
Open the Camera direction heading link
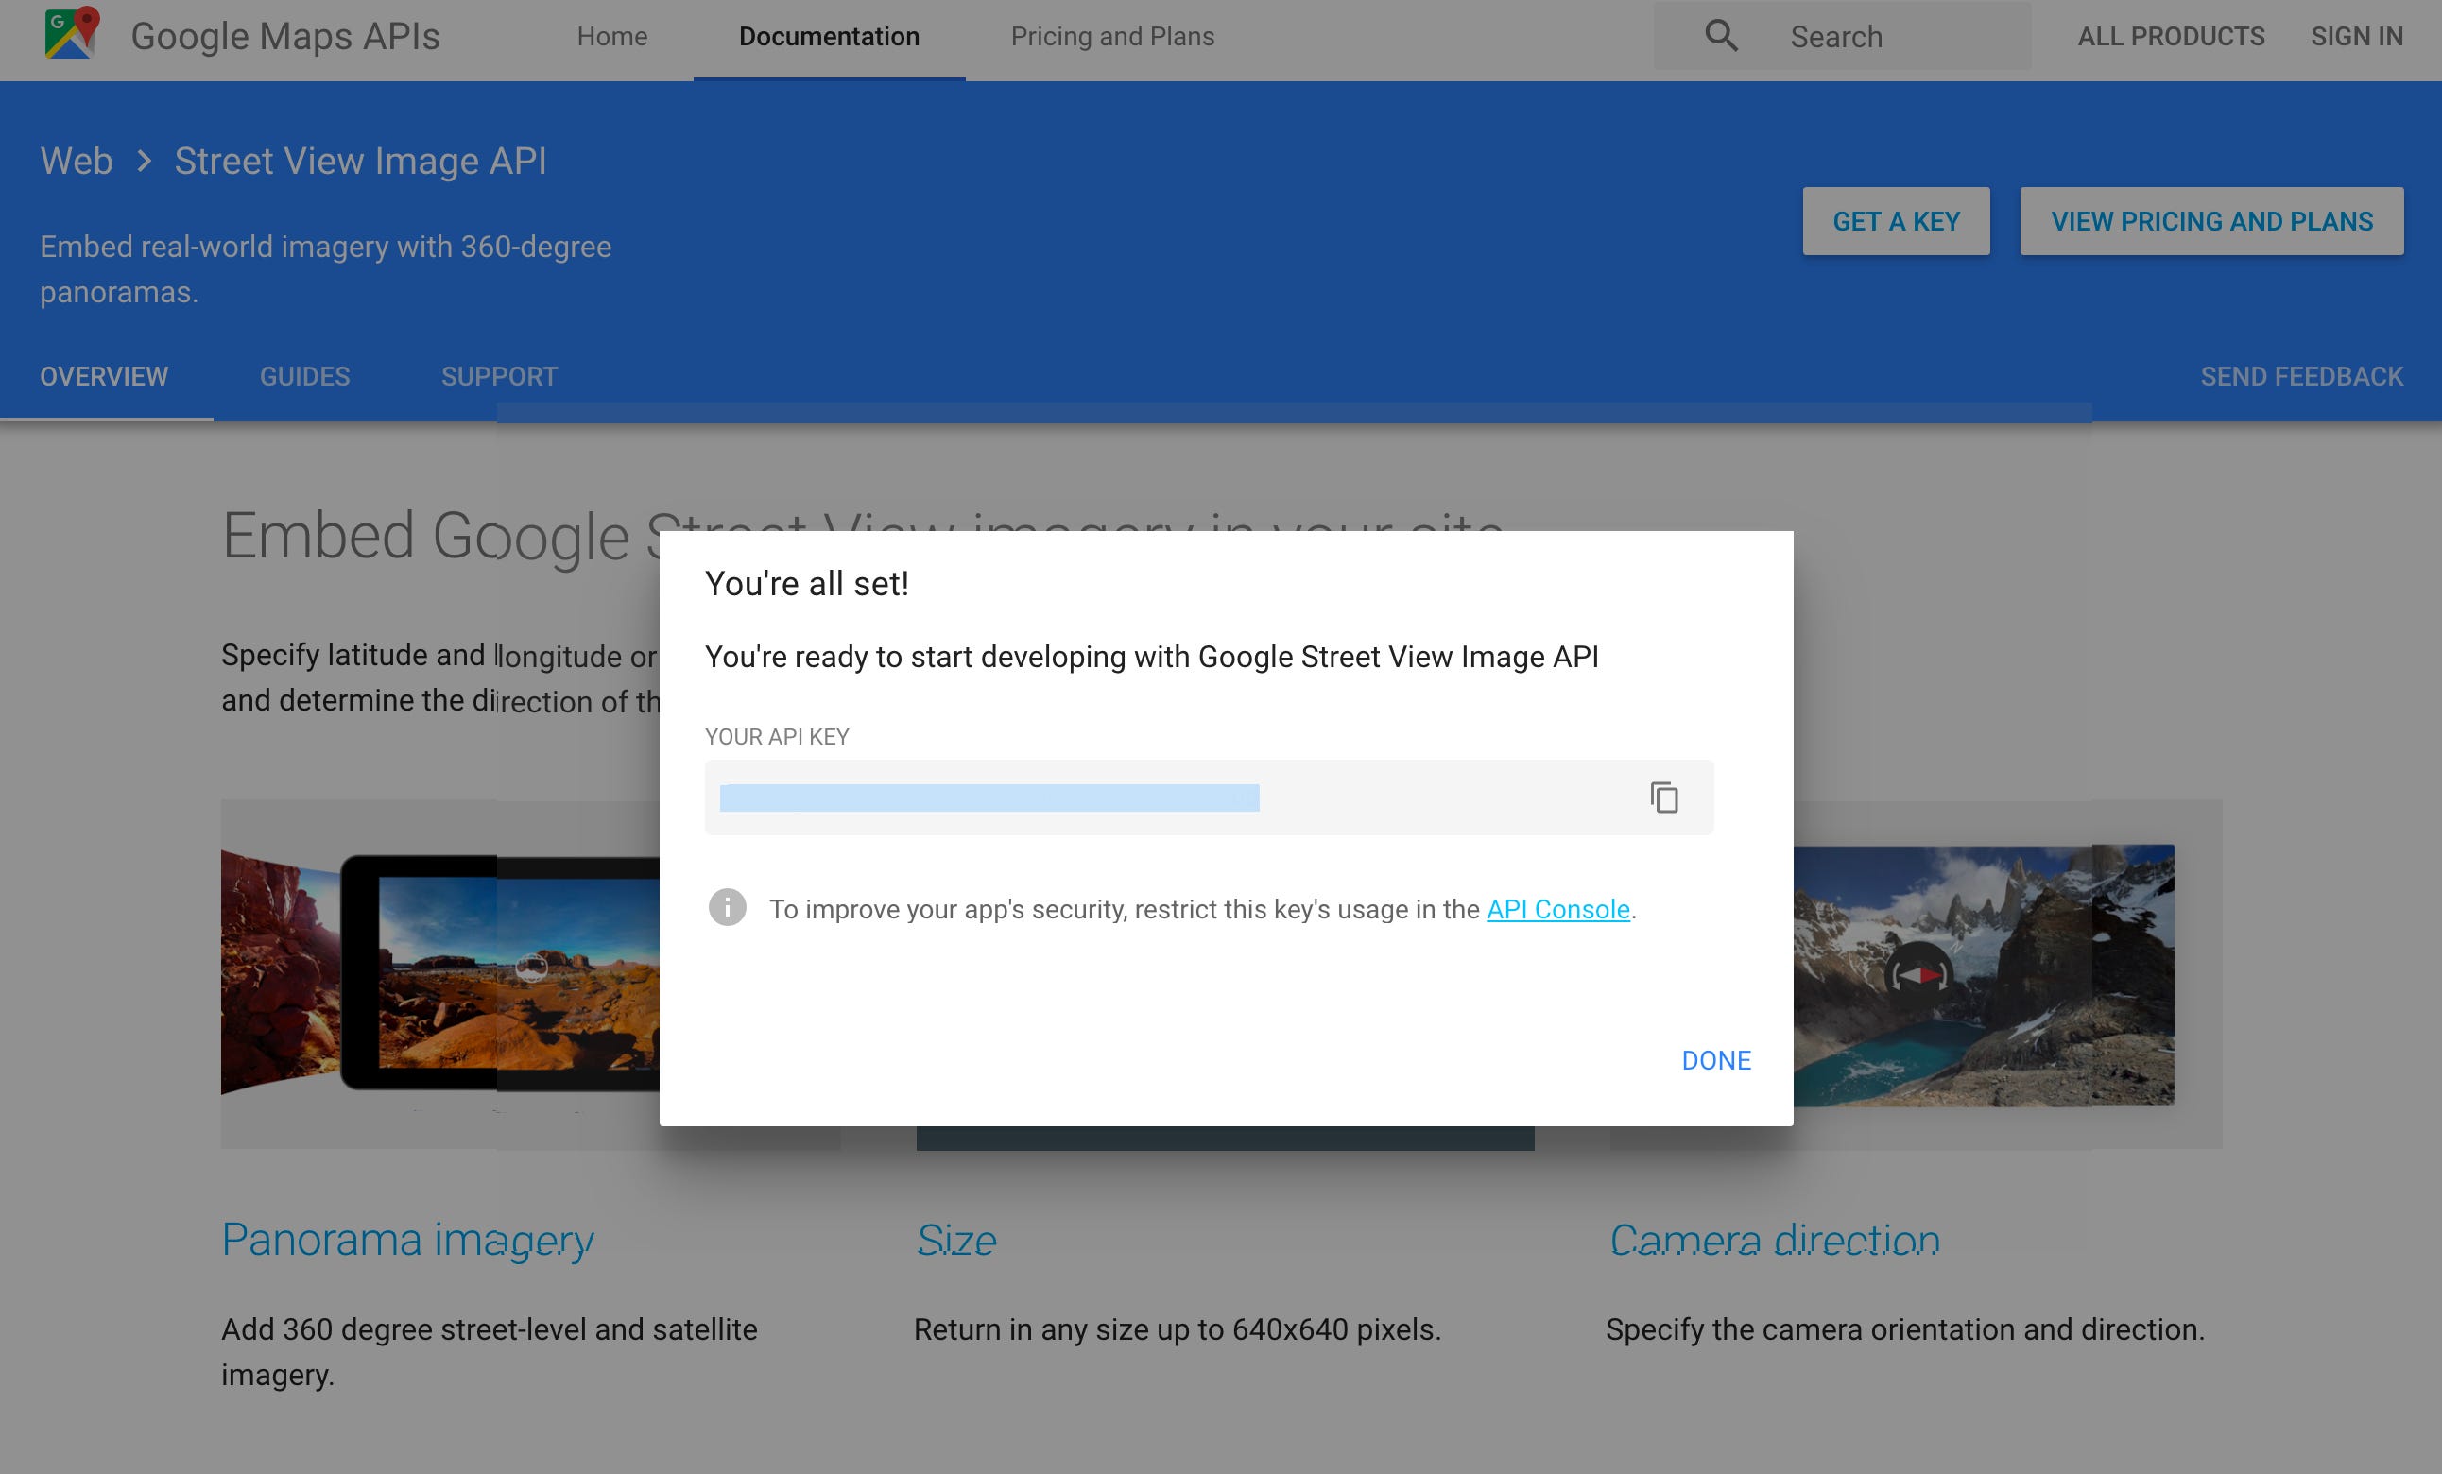[1774, 1240]
